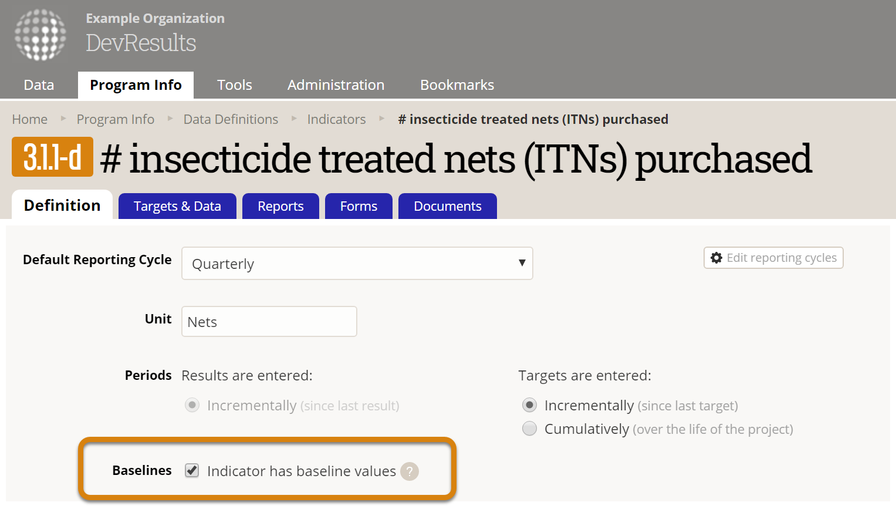The image size is (896, 509).
Task: Navigate to Data Definitions breadcrumb
Action: click(231, 119)
